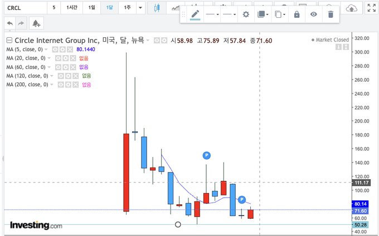Click the CRCL symbol search field

[26, 8]
